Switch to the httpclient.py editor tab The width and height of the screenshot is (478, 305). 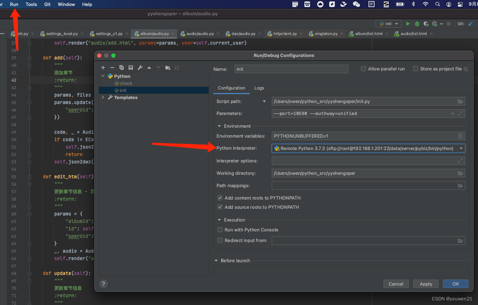pos(285,34)
